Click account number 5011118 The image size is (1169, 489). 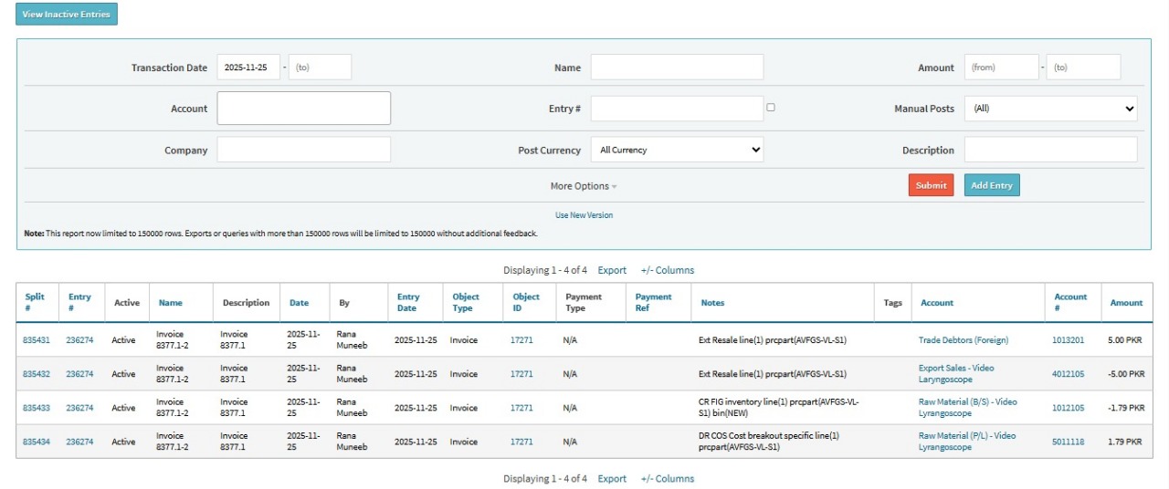pyautogui.click(x=1068, y=442)
